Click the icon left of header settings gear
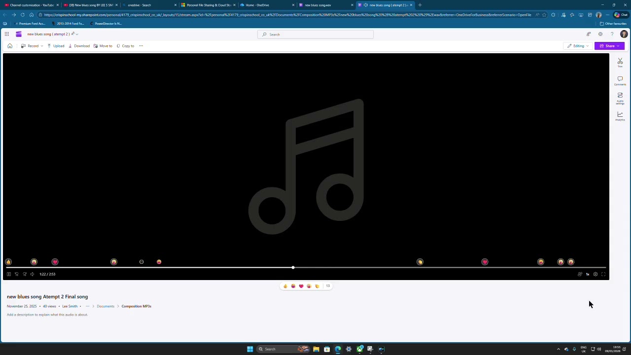The height and width of the screenshot is (355, 631). pyautogui.click(x=588, y=34)
